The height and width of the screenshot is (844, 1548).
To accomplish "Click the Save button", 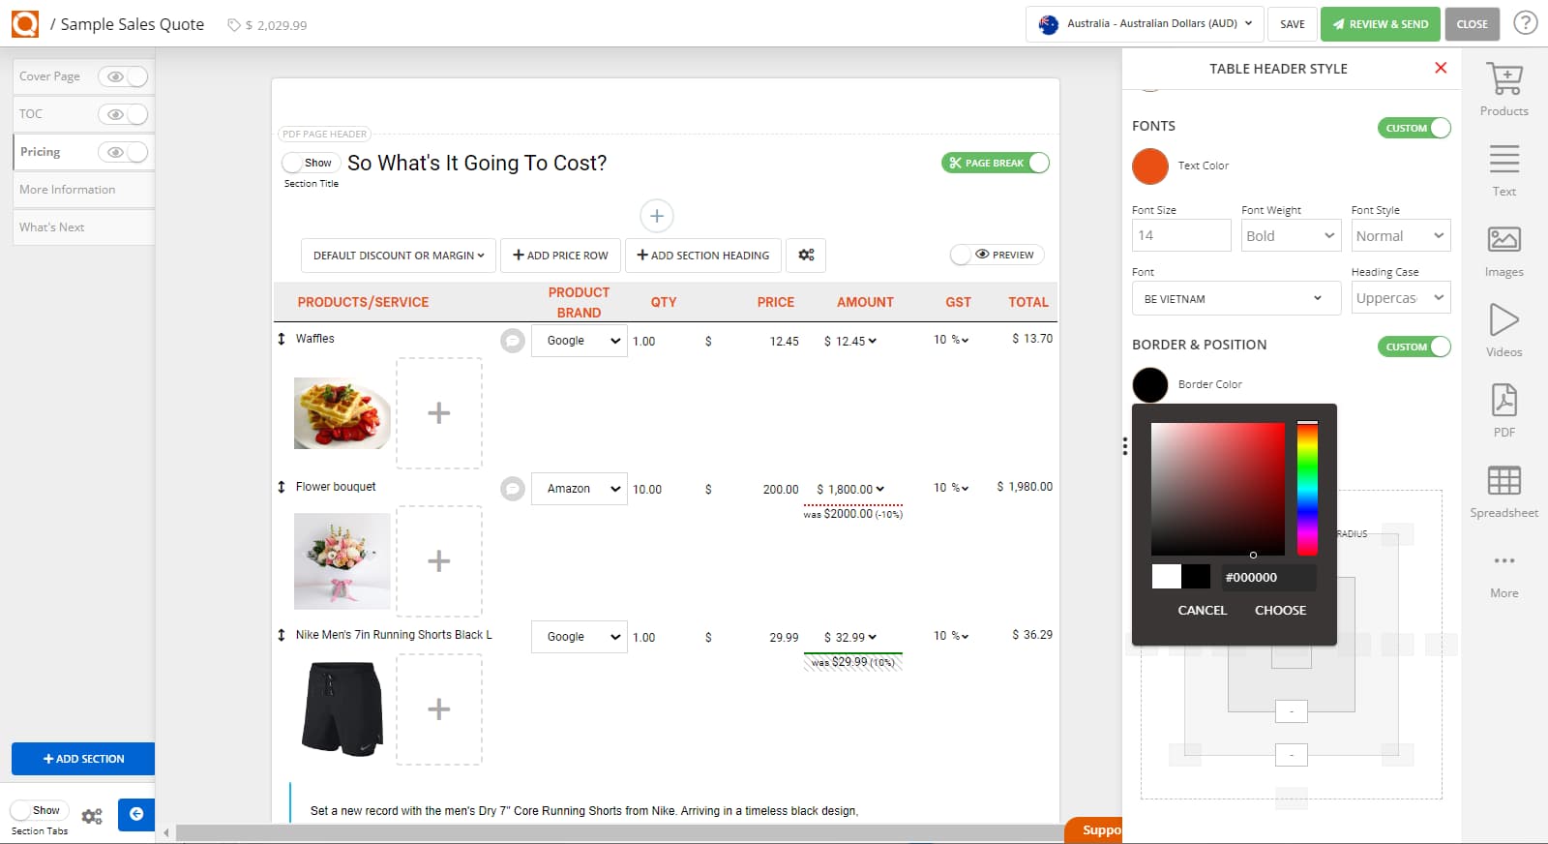I will 1293,23.
